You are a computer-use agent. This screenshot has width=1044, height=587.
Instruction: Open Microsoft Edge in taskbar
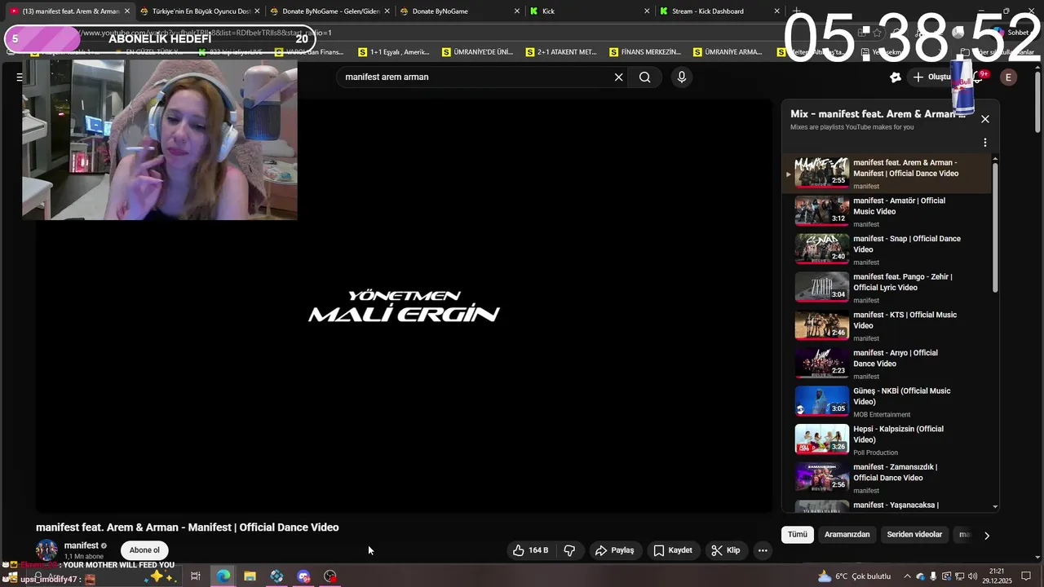coord(223,576)
